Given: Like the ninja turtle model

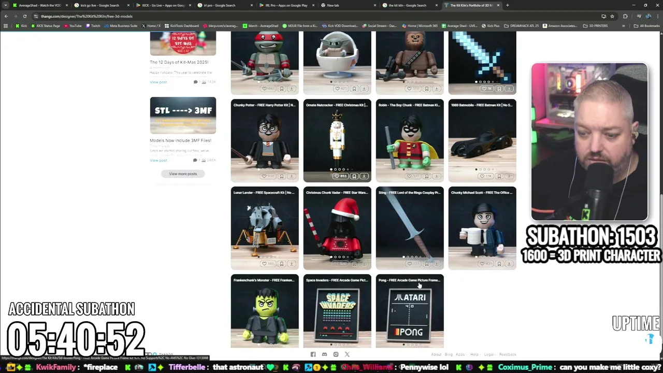Looking at the screenshot, I should (267, 89).
